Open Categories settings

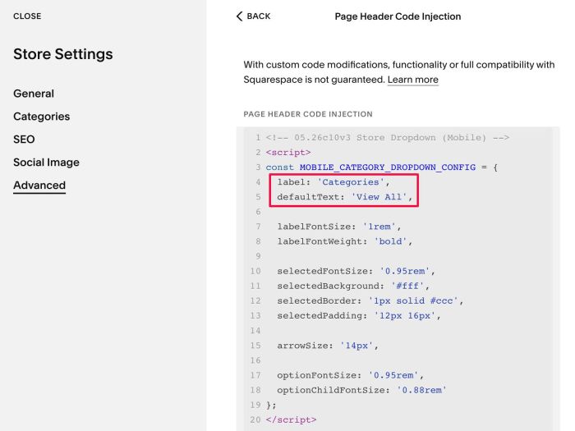[x=41, y=117]
